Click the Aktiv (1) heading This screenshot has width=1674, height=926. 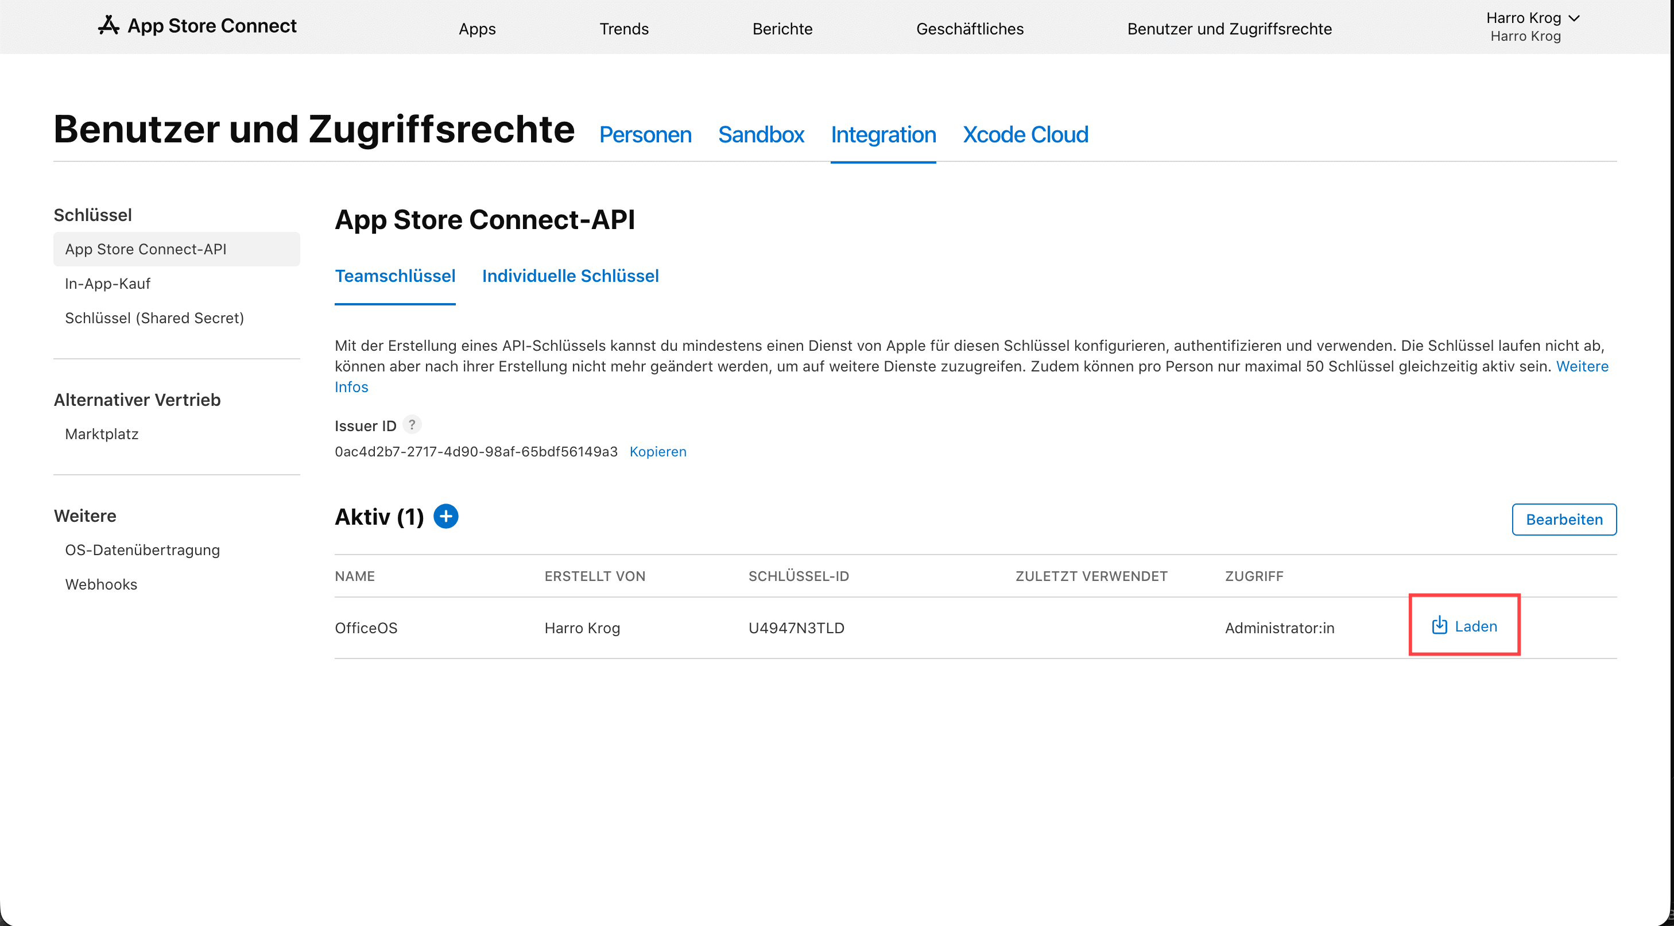[x=379, y=517]
